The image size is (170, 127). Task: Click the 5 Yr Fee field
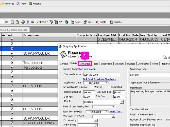(x=119, y=97)
